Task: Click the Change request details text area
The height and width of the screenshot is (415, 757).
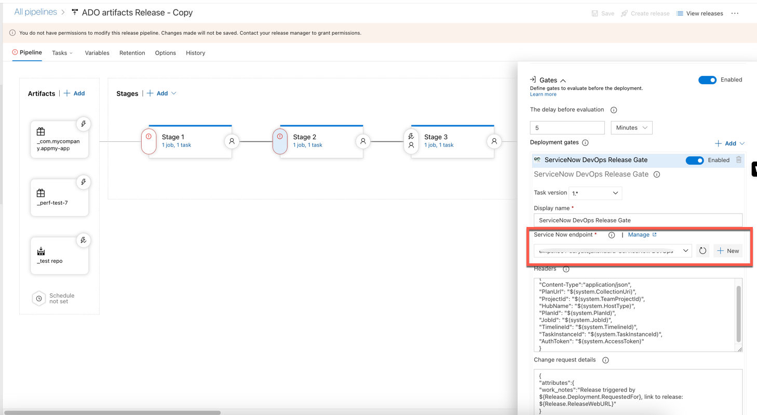Action: 638,392
